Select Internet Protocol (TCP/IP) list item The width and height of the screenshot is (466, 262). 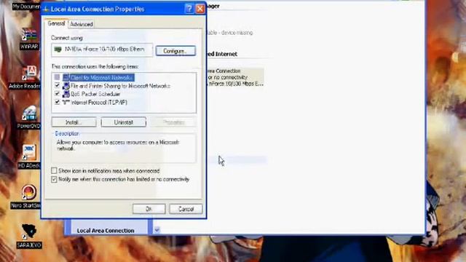click(x=99, y=103)
